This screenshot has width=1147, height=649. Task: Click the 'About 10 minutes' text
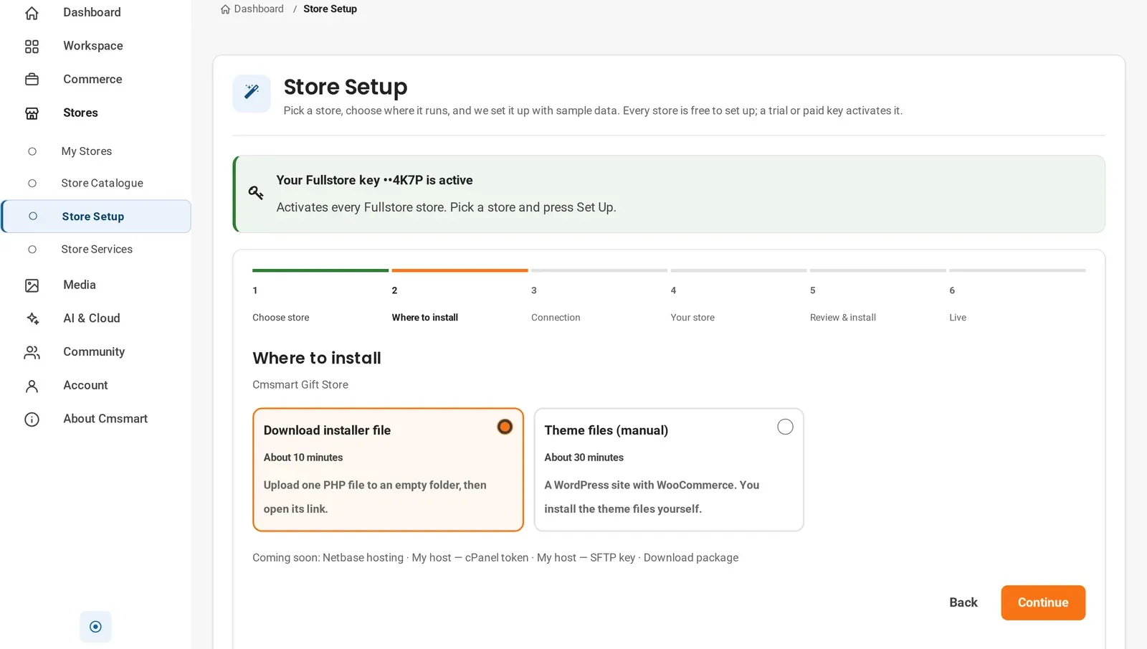click(x=303, y=458)
